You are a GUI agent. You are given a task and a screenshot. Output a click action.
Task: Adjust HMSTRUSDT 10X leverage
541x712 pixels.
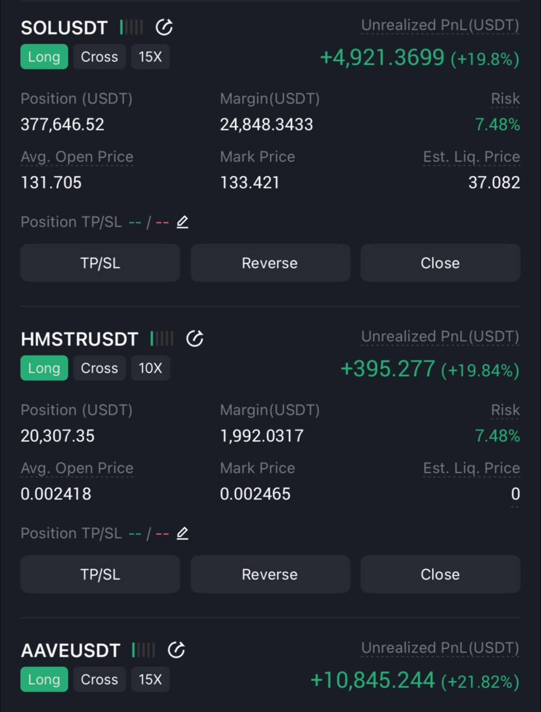(150, 368)
